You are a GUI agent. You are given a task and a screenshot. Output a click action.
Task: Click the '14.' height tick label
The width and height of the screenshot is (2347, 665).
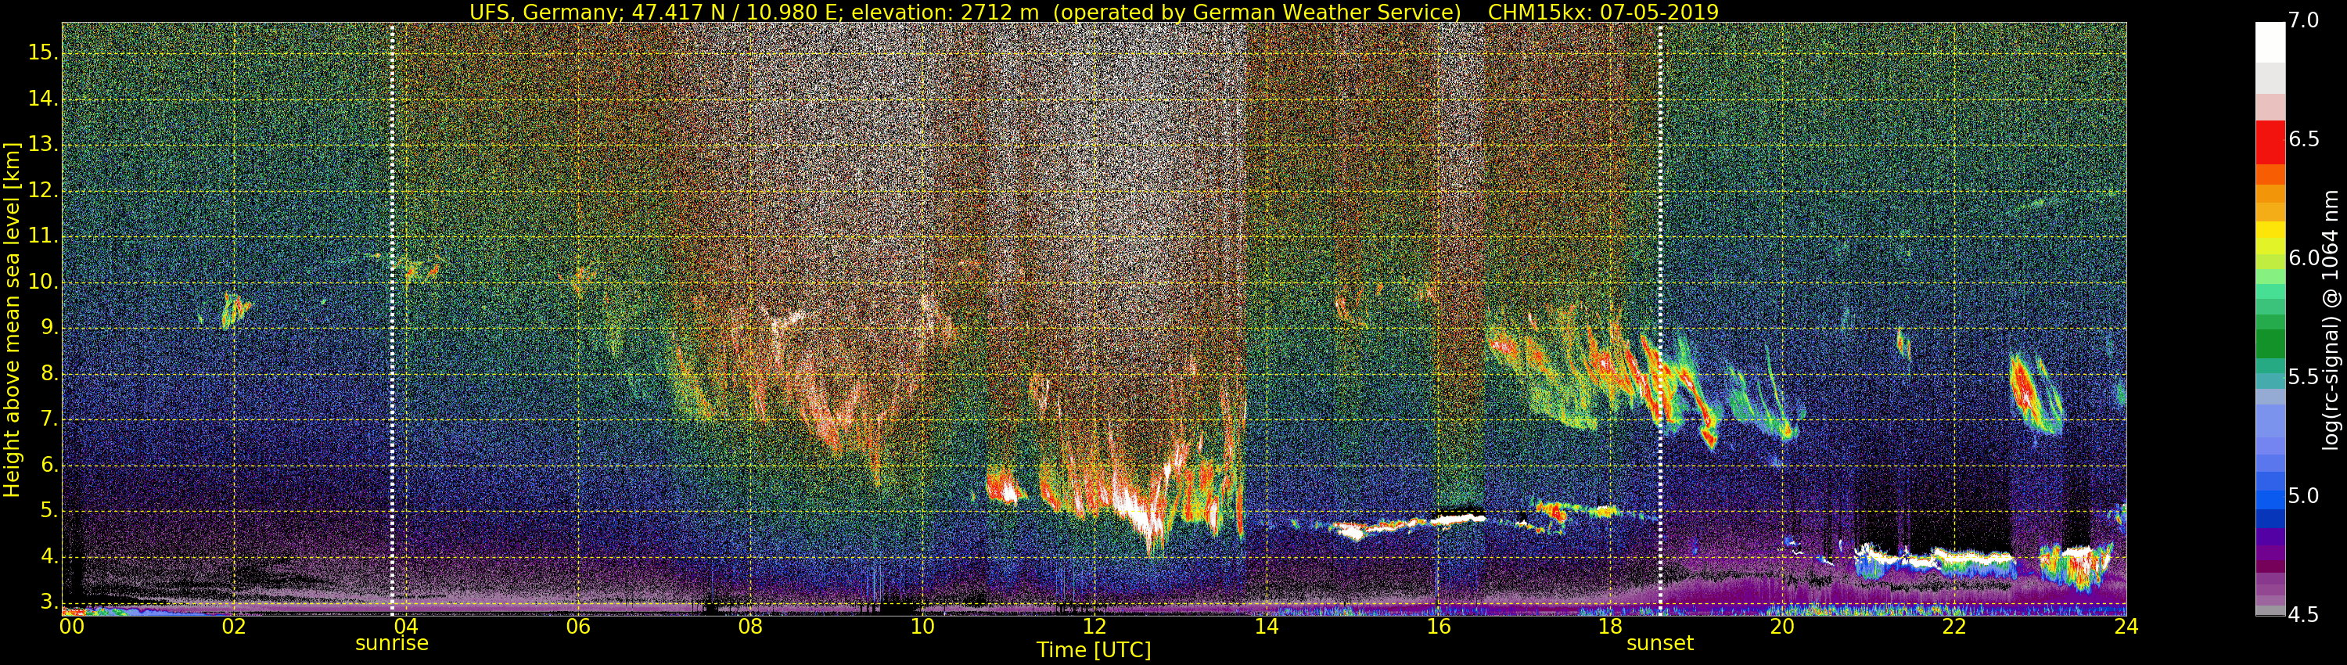43,99
